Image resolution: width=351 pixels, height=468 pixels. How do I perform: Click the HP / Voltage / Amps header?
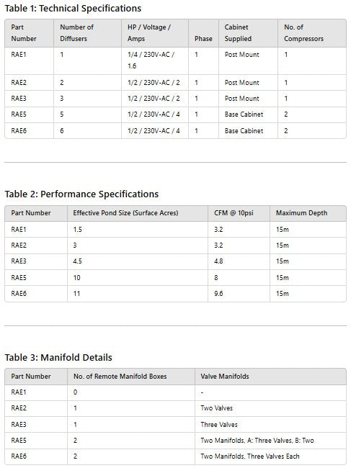click(149, 33)
